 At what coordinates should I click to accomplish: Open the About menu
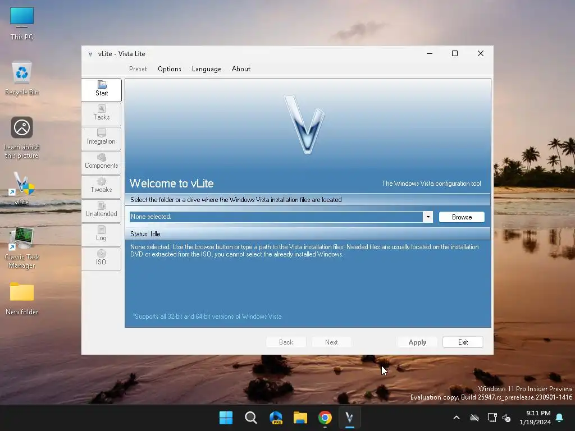click(x=241, y=69)
